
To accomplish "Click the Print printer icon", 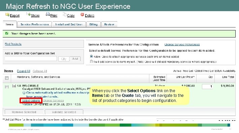I will tap(48, 14).
